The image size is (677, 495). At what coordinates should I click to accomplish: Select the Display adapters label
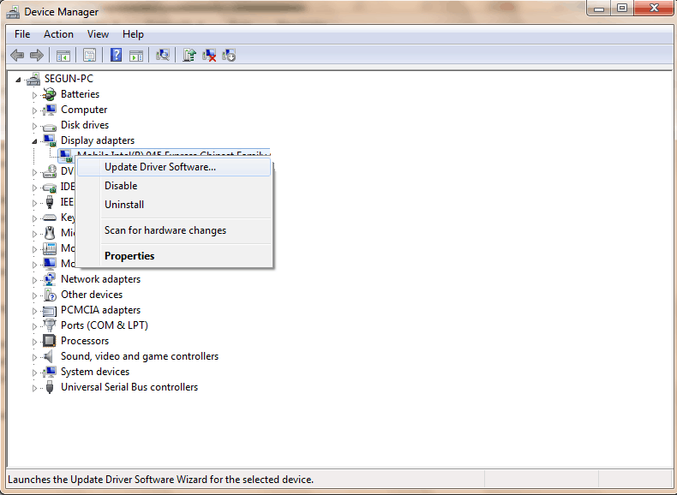[98, 140]
